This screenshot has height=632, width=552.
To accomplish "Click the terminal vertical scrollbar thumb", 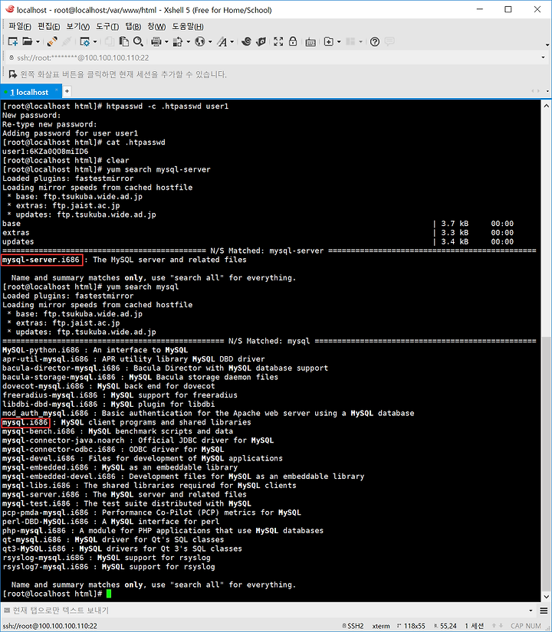I will (x=547, y=463).
